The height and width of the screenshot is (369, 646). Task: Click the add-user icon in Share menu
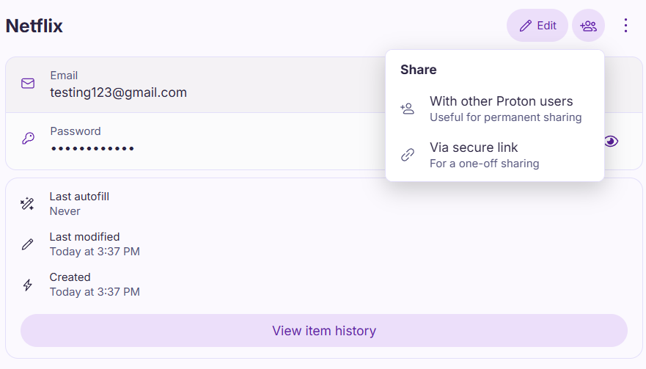[408, 109]
